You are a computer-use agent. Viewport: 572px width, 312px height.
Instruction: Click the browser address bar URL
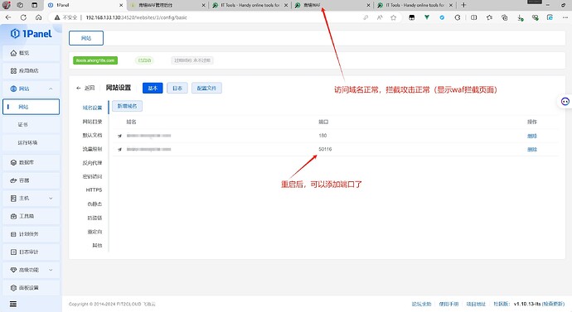click(137, 17)
